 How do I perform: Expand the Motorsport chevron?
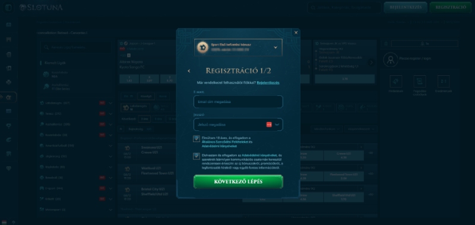[x=110, y=210]
